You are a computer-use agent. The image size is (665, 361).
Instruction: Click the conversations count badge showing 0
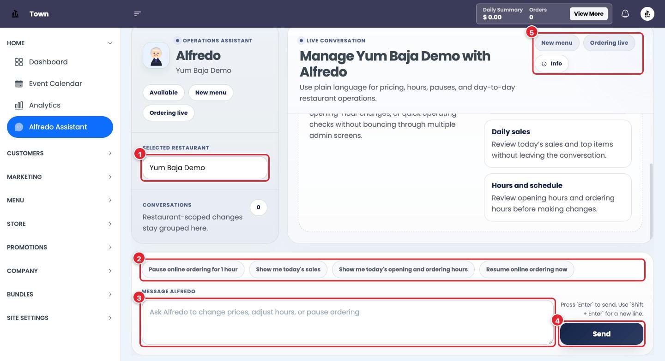click(x=258, y=207)
